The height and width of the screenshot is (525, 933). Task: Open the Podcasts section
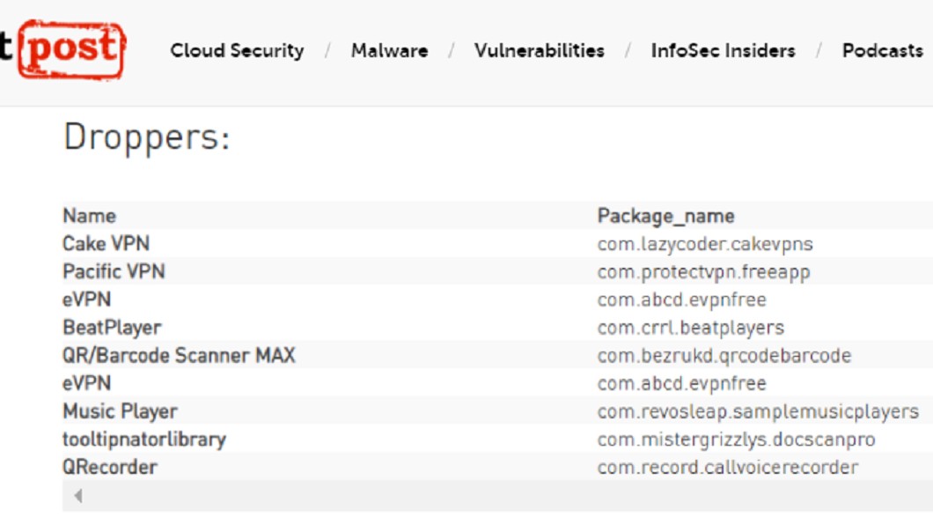(883, 50)
